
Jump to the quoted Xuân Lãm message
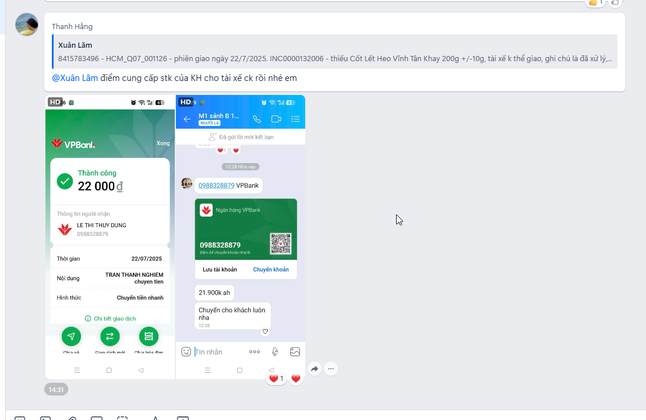pyautogui.click(x=334, y=51)
